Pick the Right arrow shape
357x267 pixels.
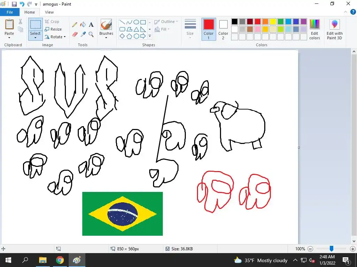click(x=143, y=36)
